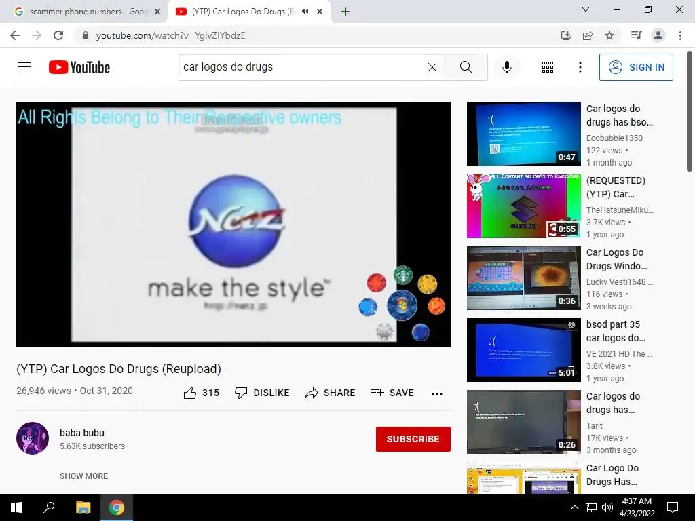695x521 pixels.
Task: Close the YouTube video tab
Action: [x=320, y=12]
